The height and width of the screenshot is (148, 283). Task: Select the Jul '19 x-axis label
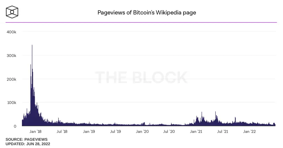115,131
